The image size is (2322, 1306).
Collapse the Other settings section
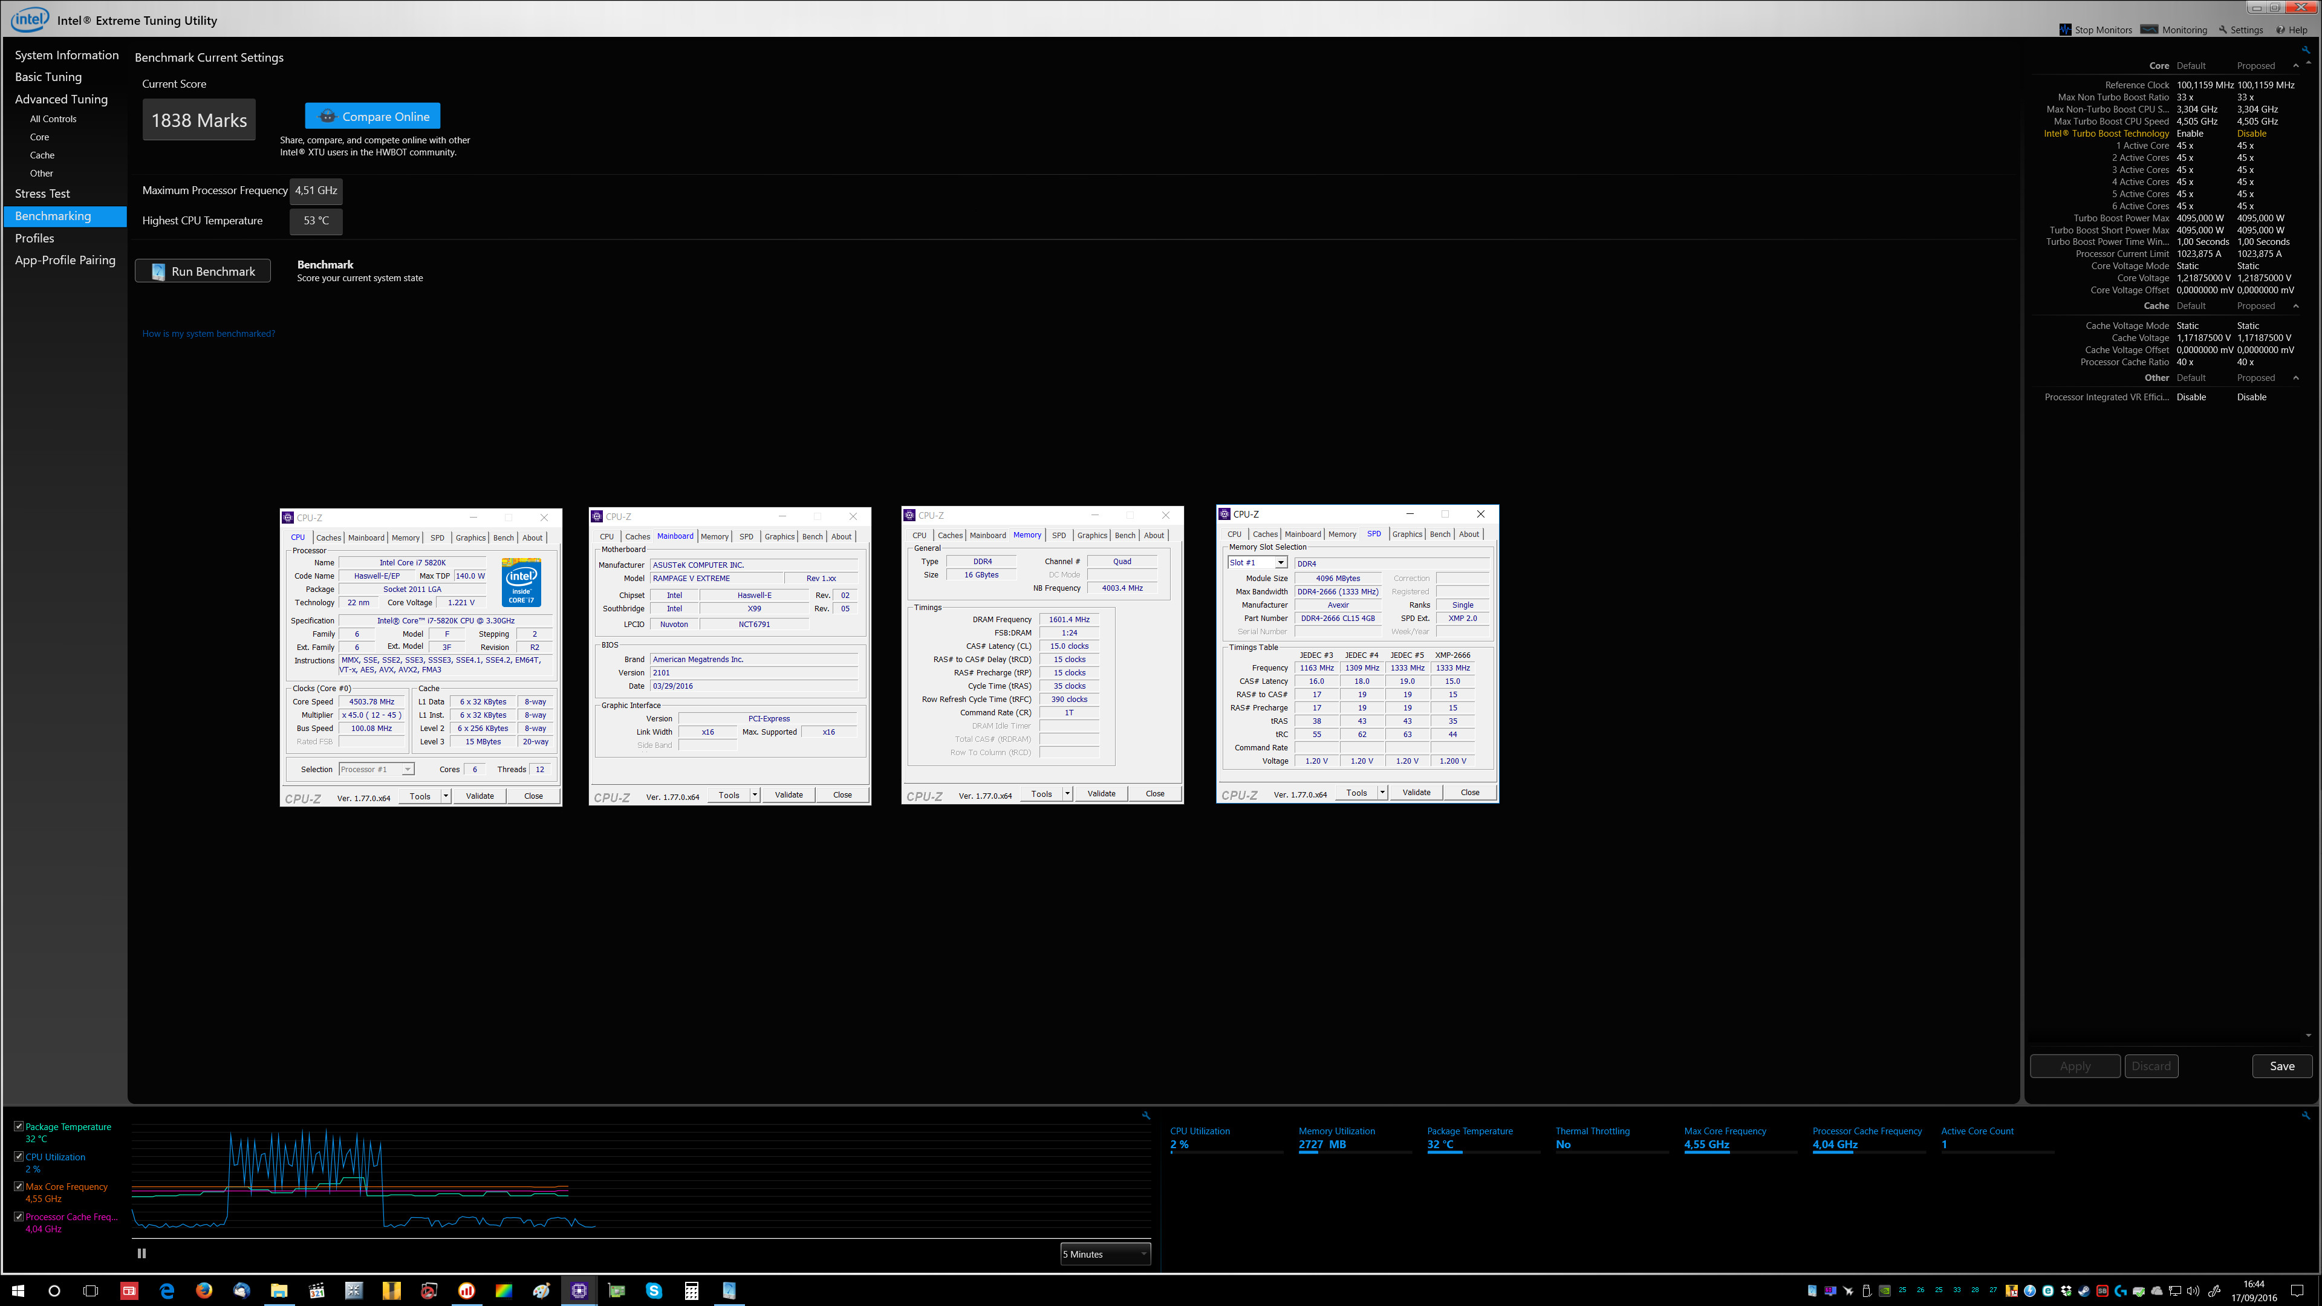coord(2296,378)
